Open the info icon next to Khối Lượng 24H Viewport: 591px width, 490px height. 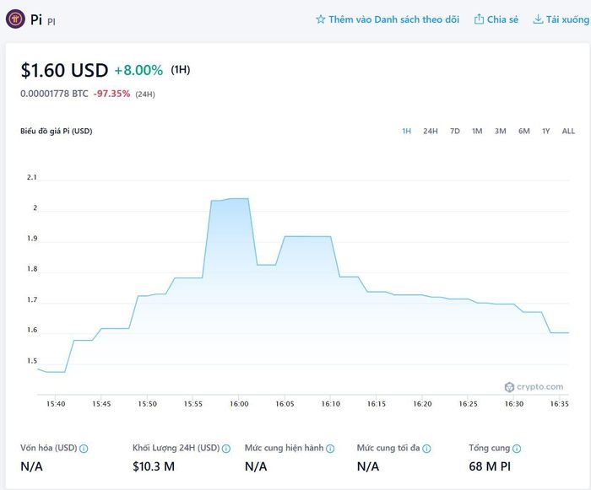[226, 449]
